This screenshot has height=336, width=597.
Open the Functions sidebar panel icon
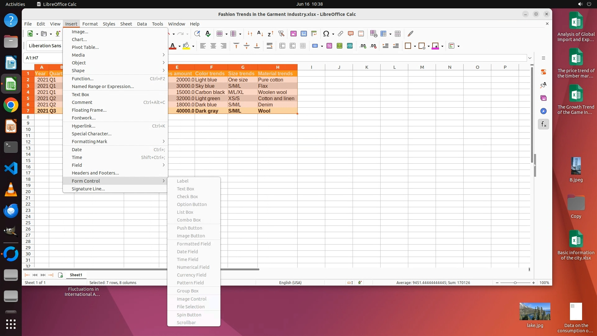click(544, 124)
